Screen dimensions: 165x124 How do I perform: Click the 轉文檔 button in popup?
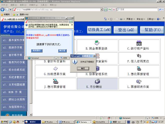coord(62,51)
